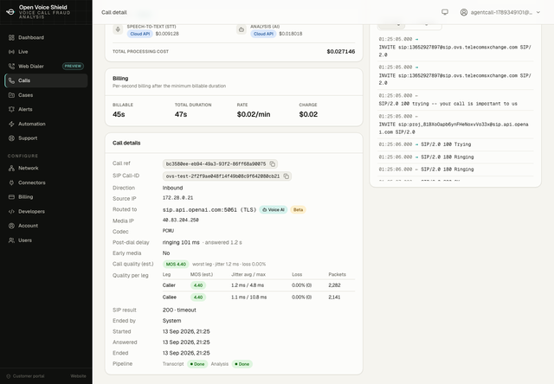The image size is (554, 384).
Task: Click the Voice AI badge
Action: click(274, 209)
